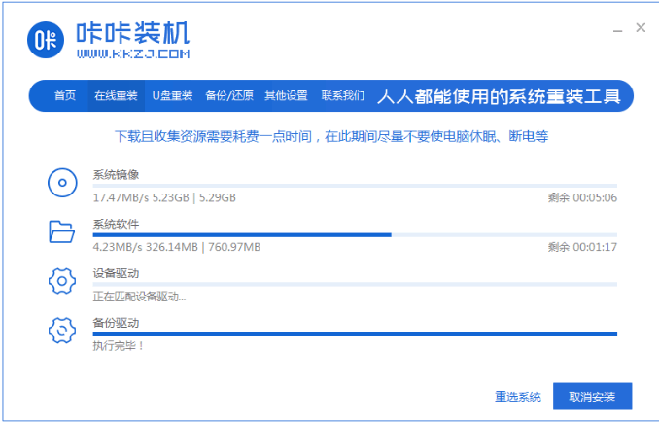
Task: Click the 系统镜像 label
Action: [x=116, y=175]
